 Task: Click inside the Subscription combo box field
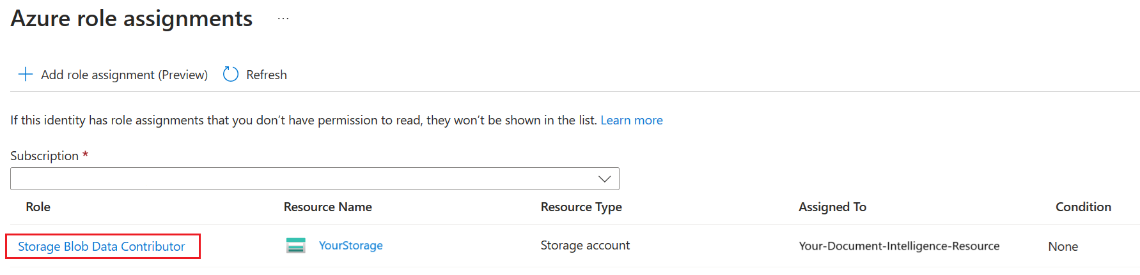[301, 179]
